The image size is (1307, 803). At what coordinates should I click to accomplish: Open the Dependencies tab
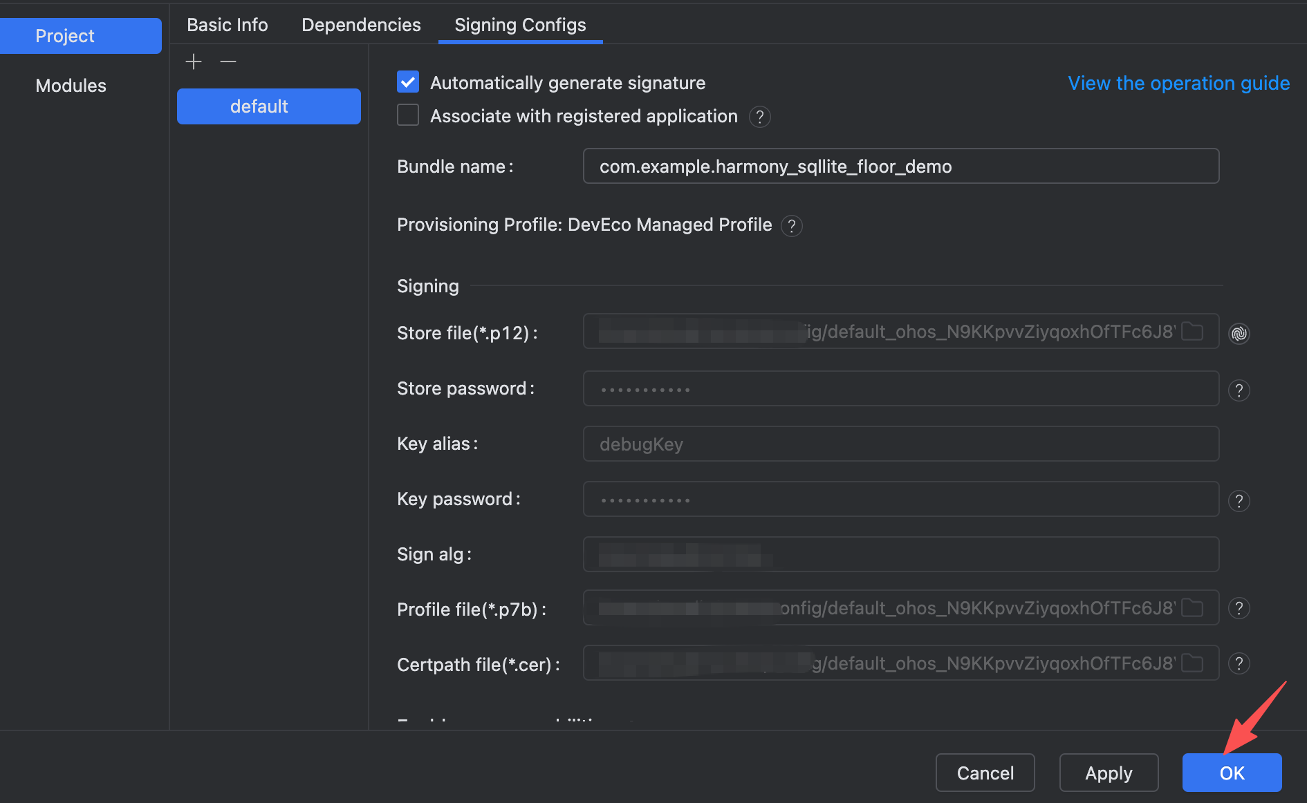[x=361, y=25]
